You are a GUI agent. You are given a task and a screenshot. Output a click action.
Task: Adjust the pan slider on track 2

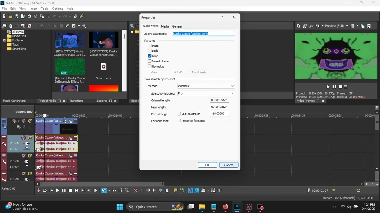27,148
